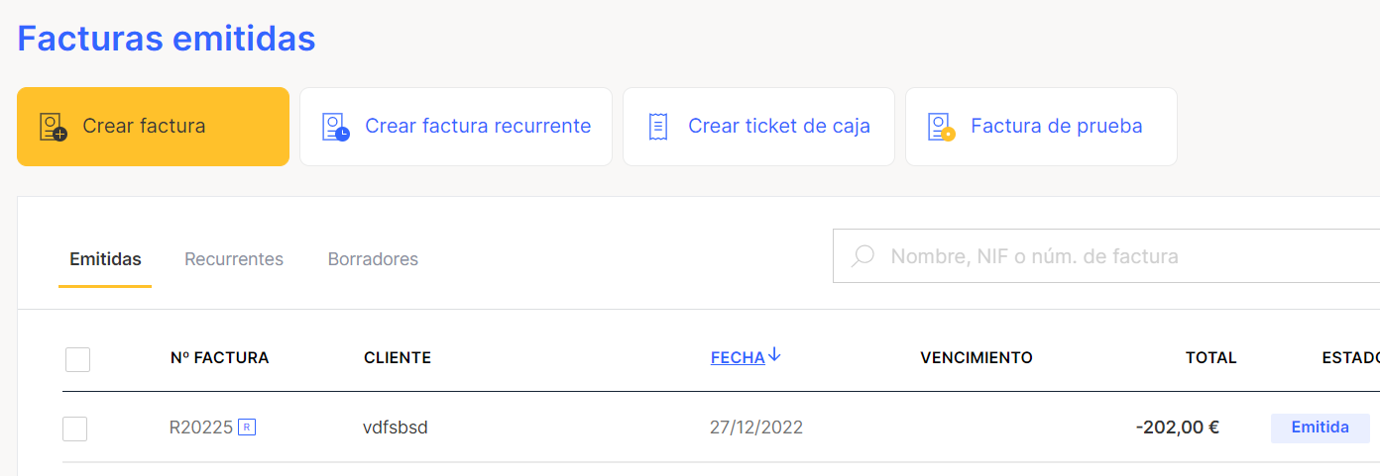Focus the Nombre, NIF search field
The width and height of the screenshot is (1380, 476).
pyautogui.click(x=1106, y=256)
